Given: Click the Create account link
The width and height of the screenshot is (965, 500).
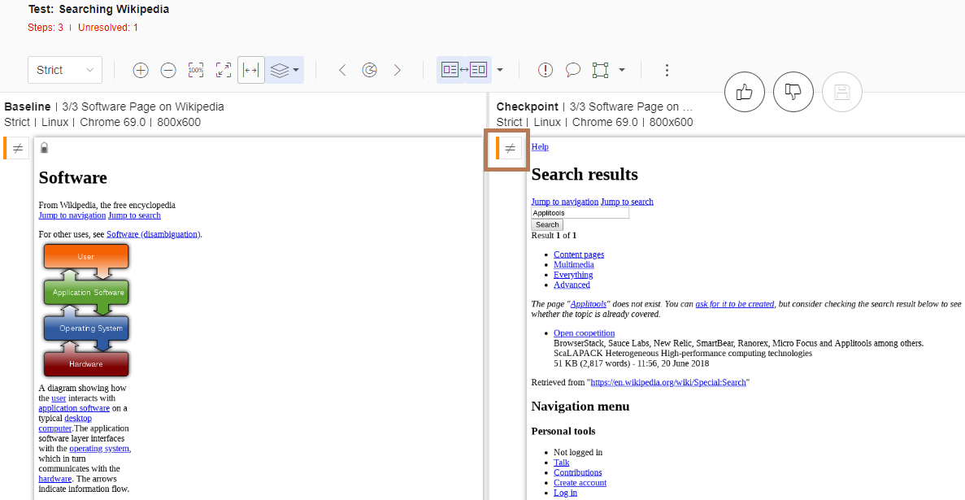Looking at the screenshot, I should (580, 483).
